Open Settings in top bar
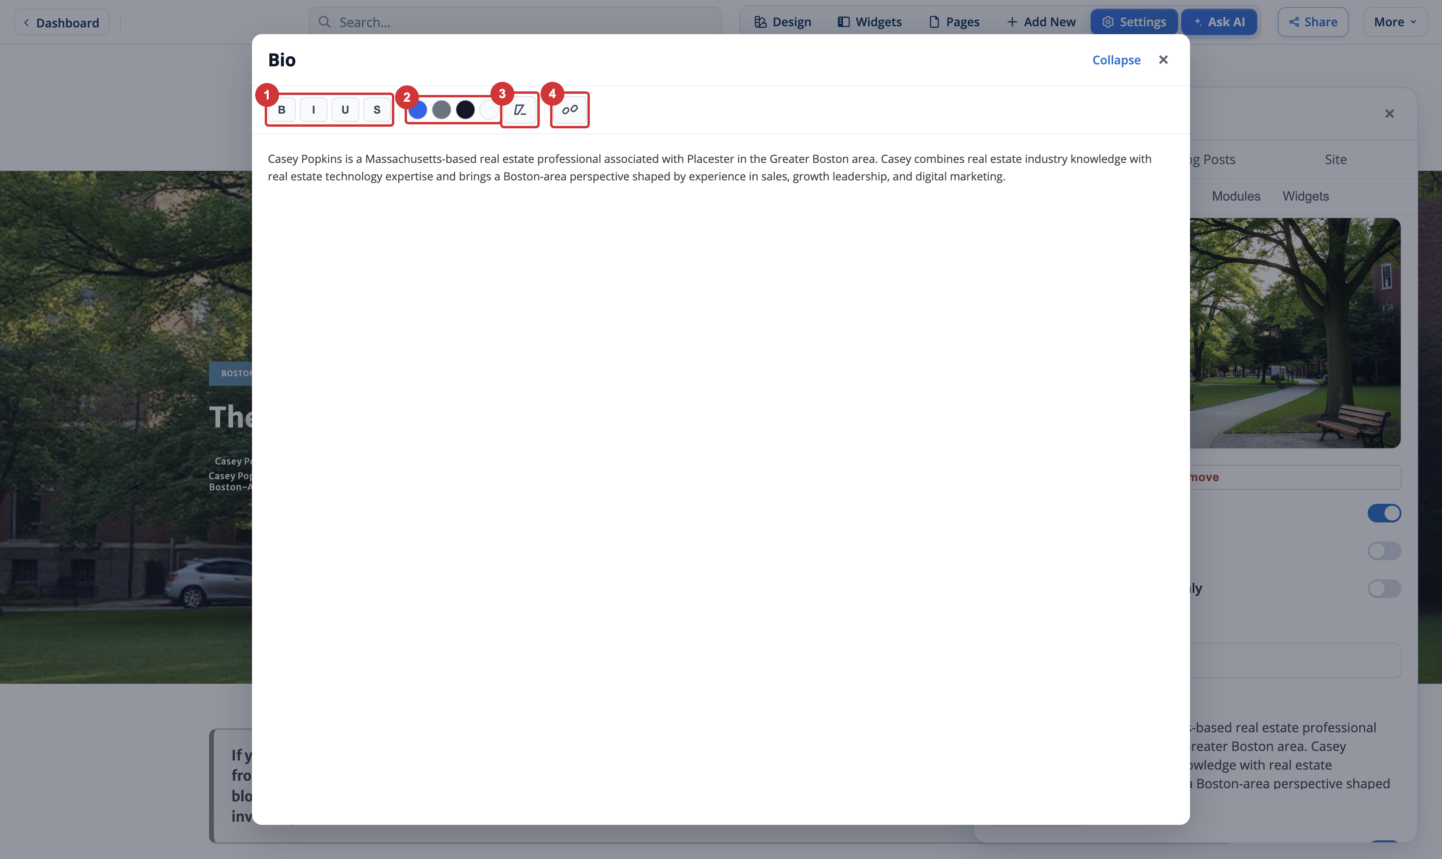1442x859 pixels. [1134, 22]
